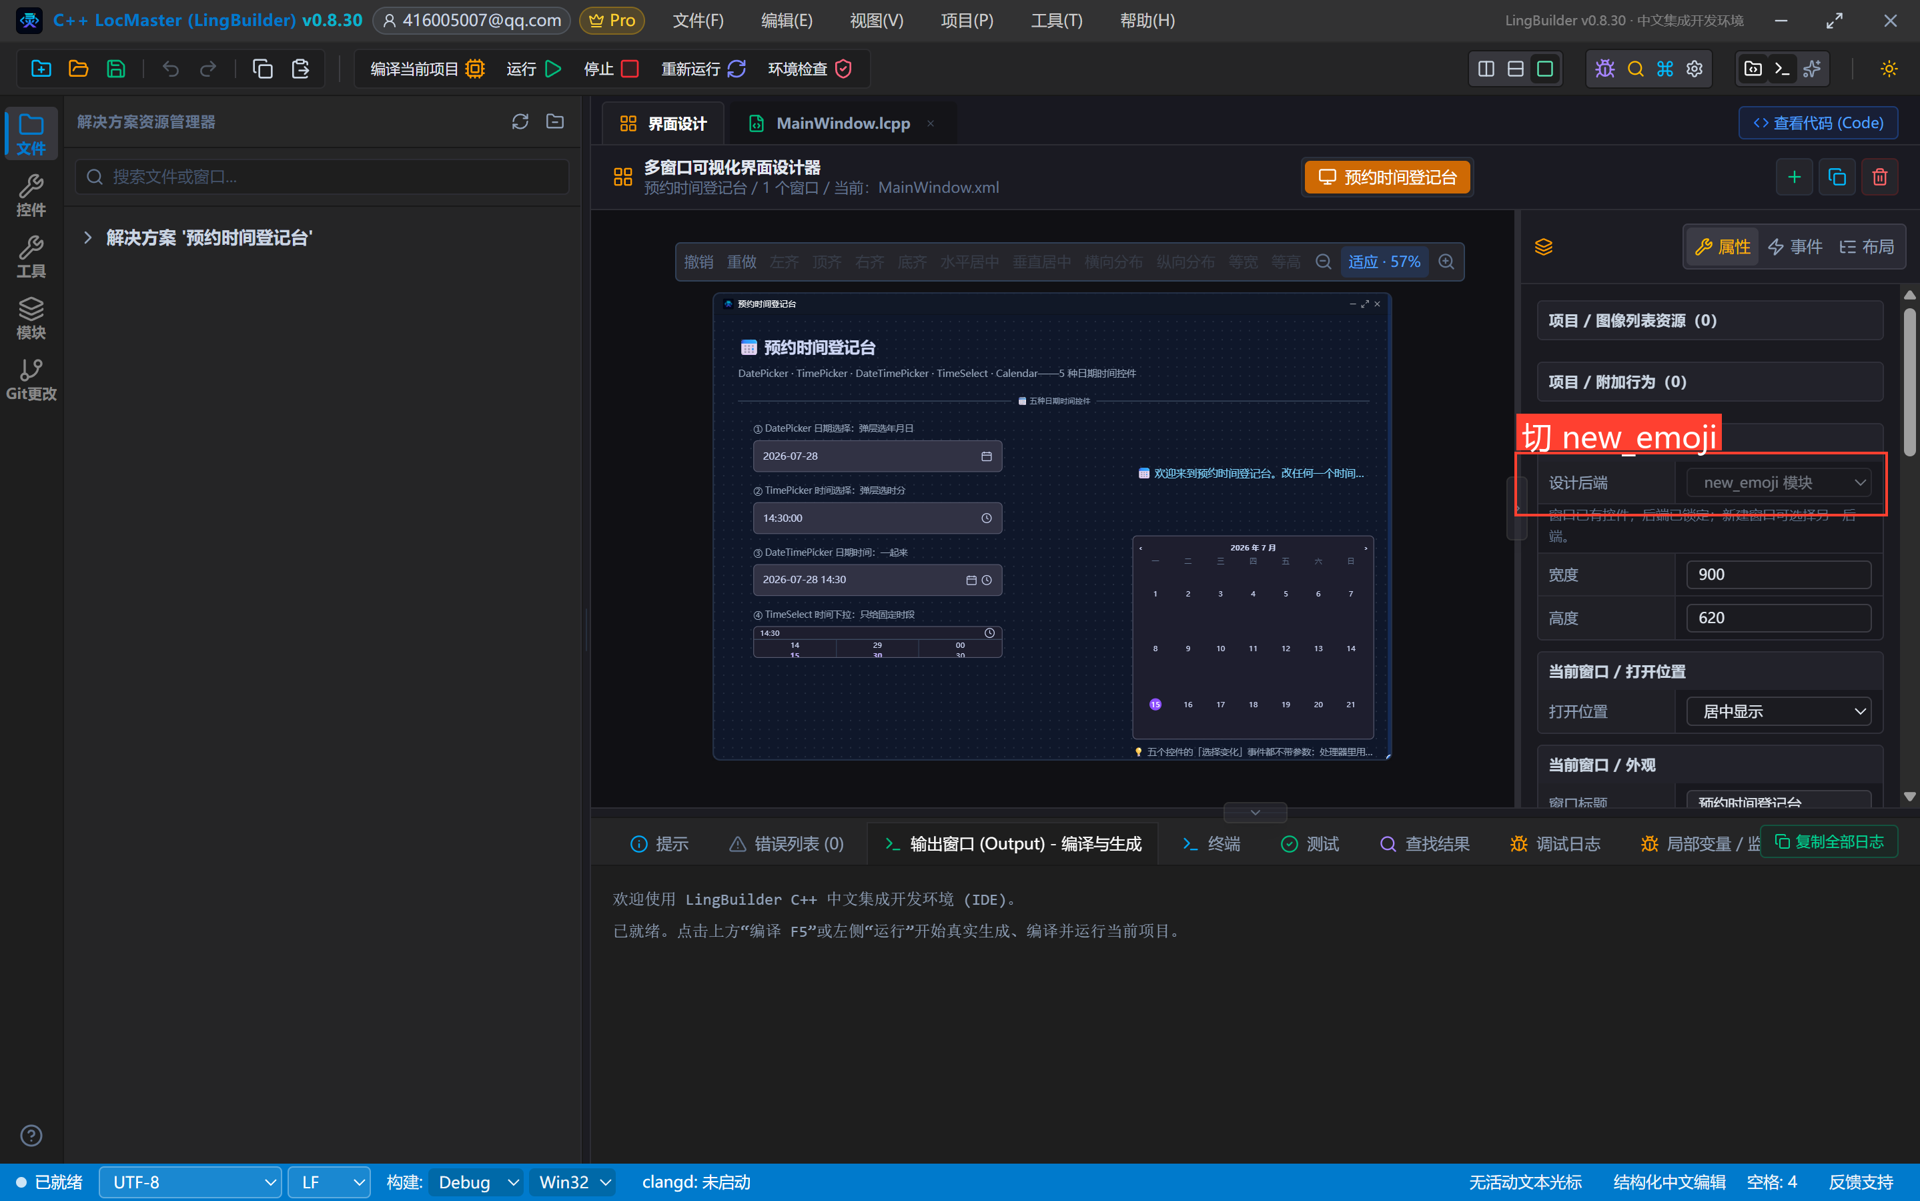
Task: Click the refresh solution explorer icon
Action: point(520,121)
